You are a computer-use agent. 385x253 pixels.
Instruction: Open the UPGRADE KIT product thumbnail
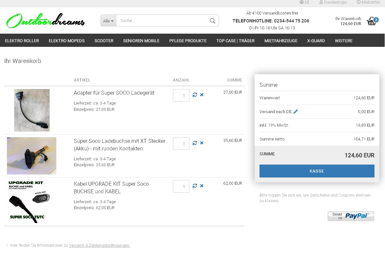(x=29, y=202)
